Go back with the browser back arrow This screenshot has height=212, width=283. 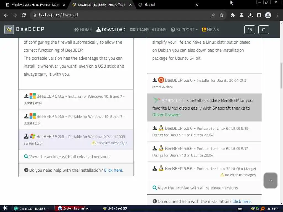6,15
